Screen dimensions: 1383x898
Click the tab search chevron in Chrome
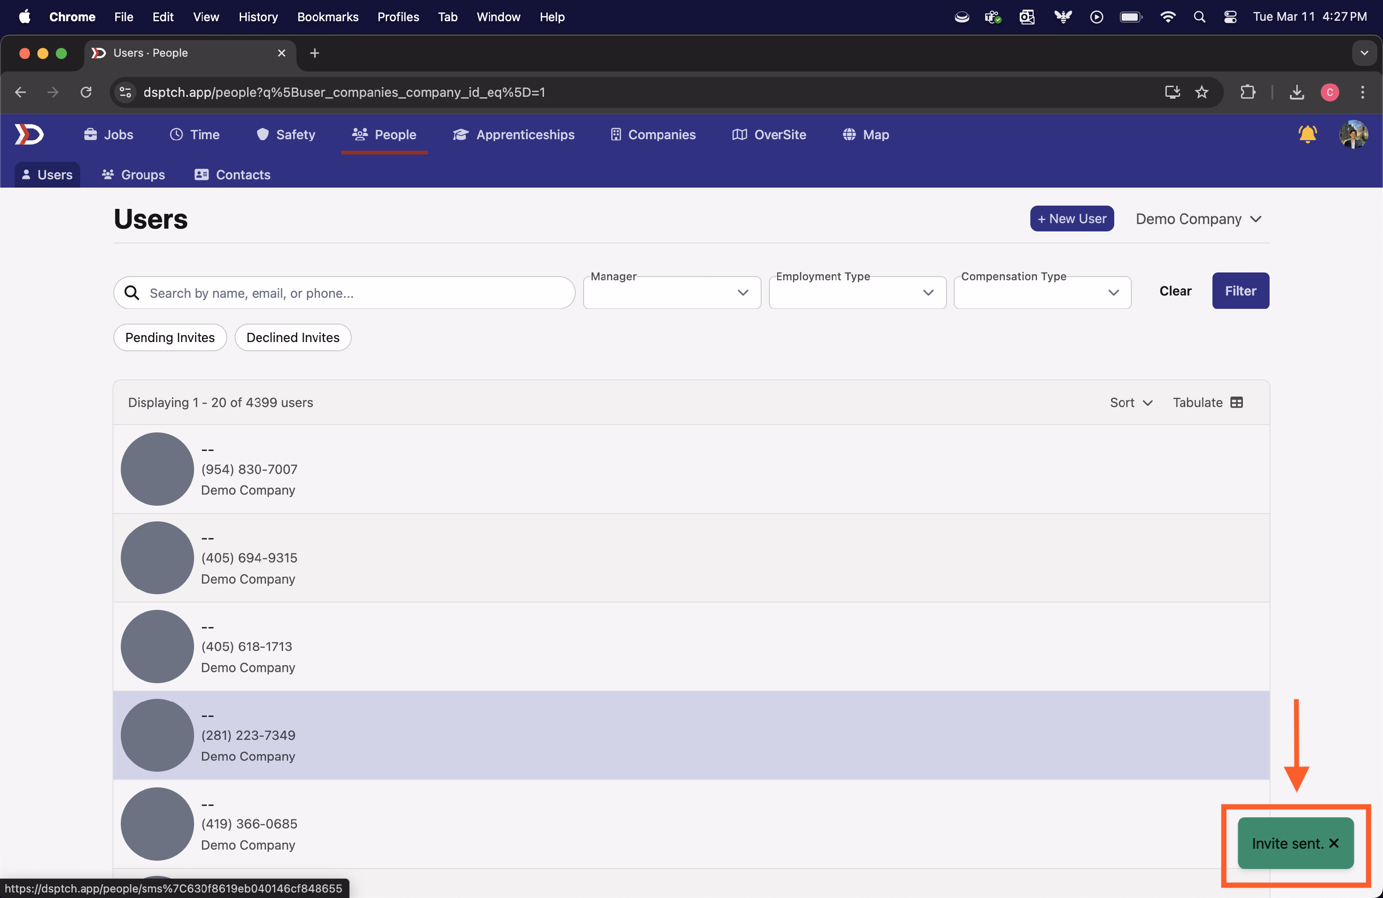pyautogui.click(x=1365, y=53)
